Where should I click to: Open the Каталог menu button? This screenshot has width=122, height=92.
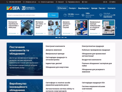click(x=62, y=8)
